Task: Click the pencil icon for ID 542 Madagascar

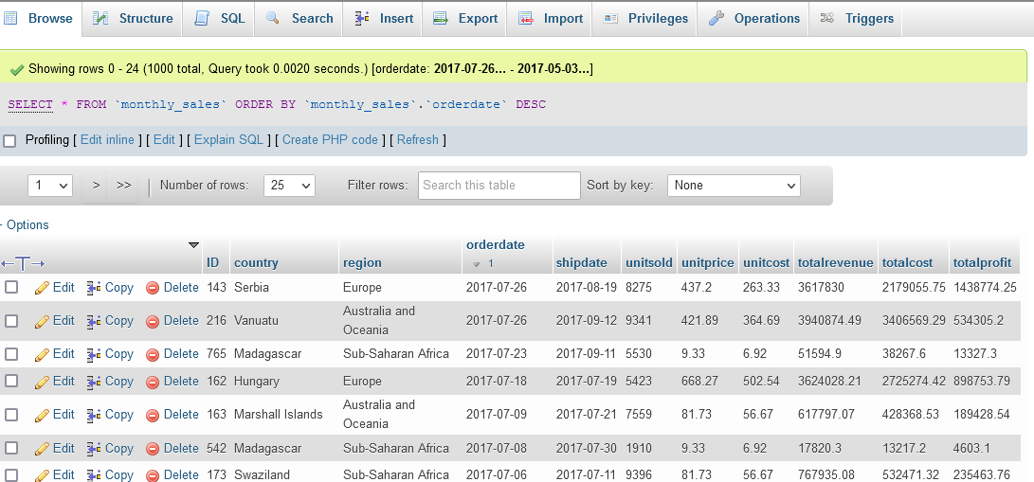Action: (43, 449)
